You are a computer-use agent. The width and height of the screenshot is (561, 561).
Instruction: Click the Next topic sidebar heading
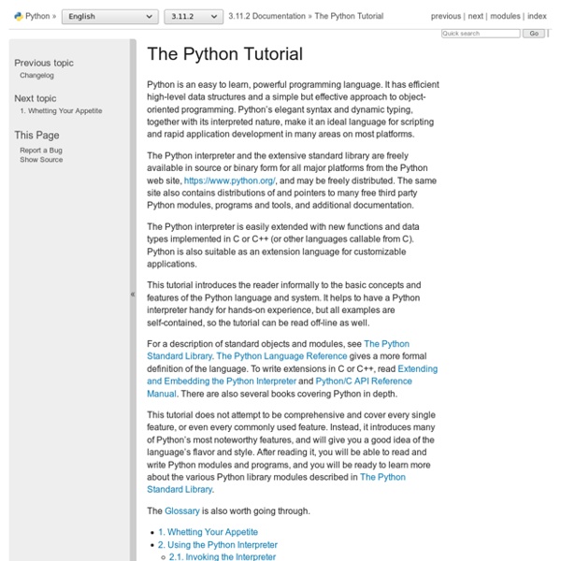tap(36, 98)
